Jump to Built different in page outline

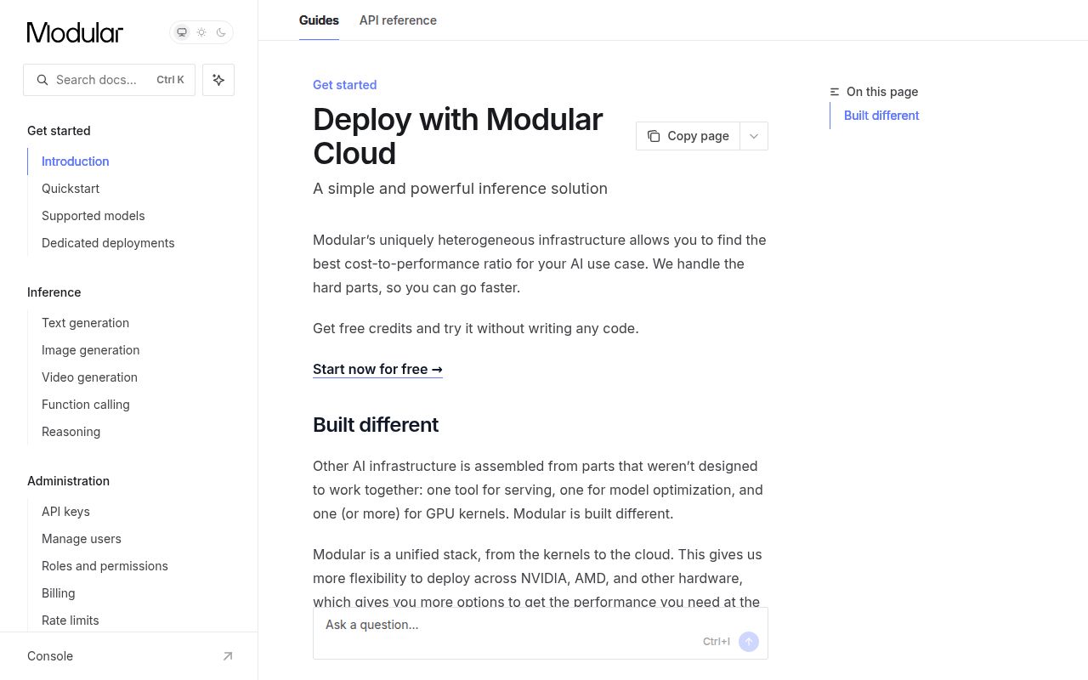pyautogui.click(x=881, y=116)
